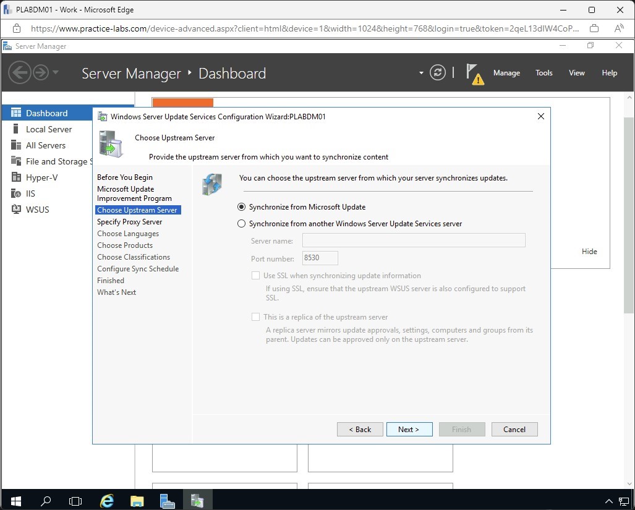Click Hide in the dashboard panel
Image resolution: width=635 pixels, height=510 pixels.
(589, 252)
